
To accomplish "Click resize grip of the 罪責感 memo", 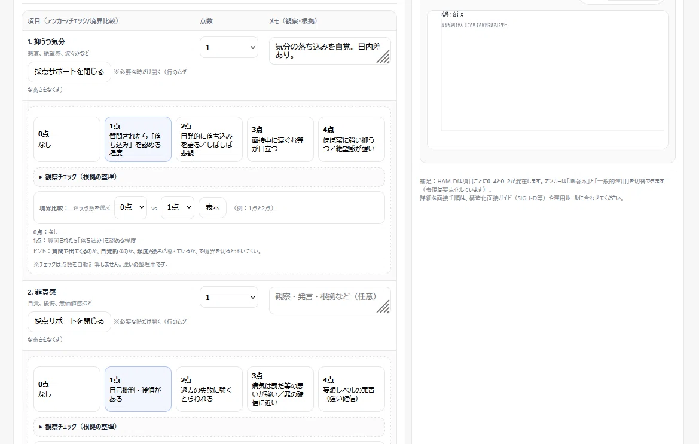I will tap(384, 307).
